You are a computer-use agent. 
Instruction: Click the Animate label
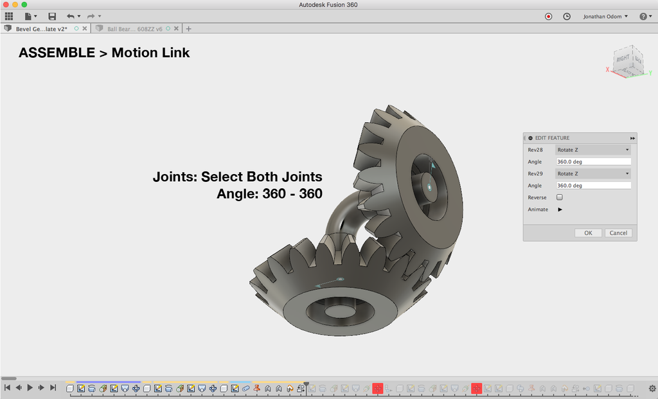pyautogui.click(x=538, y=209)
